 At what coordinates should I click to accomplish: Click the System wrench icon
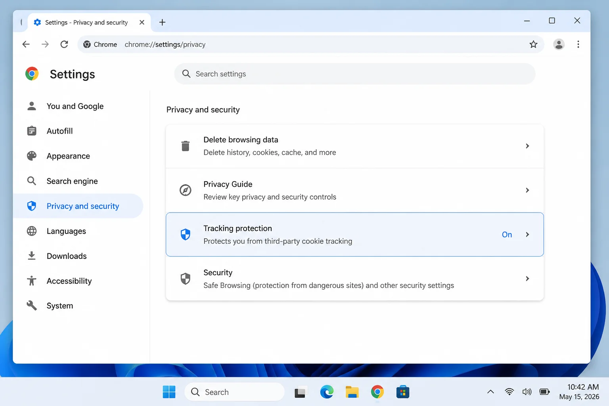(32, 305)
